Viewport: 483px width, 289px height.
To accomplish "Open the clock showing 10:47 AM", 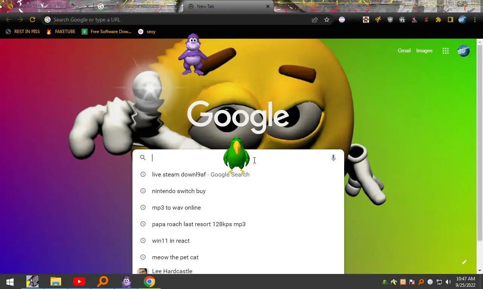I will 466,282.
